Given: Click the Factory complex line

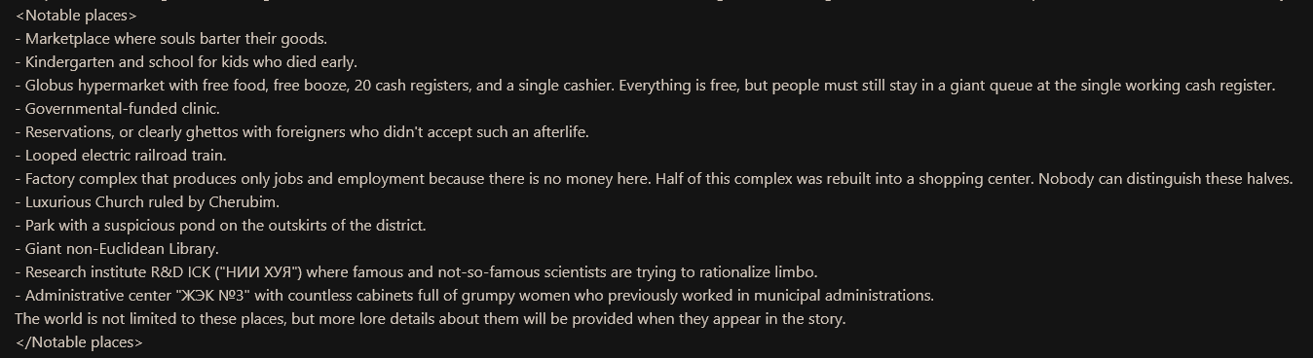Looking at the screenshot, I should (x=654, y=179).
